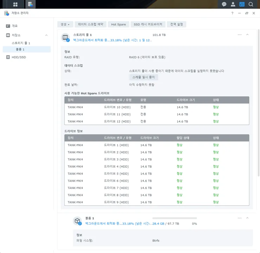Click 드라이브 1 (HDD) row
The image size is (260, 253).
[157, 145]
